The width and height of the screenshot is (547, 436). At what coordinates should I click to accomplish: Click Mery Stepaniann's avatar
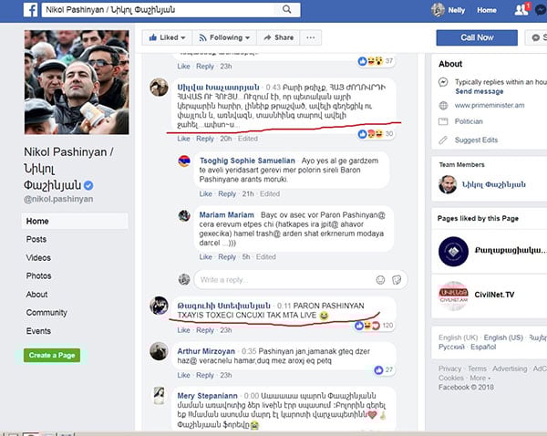159,396
